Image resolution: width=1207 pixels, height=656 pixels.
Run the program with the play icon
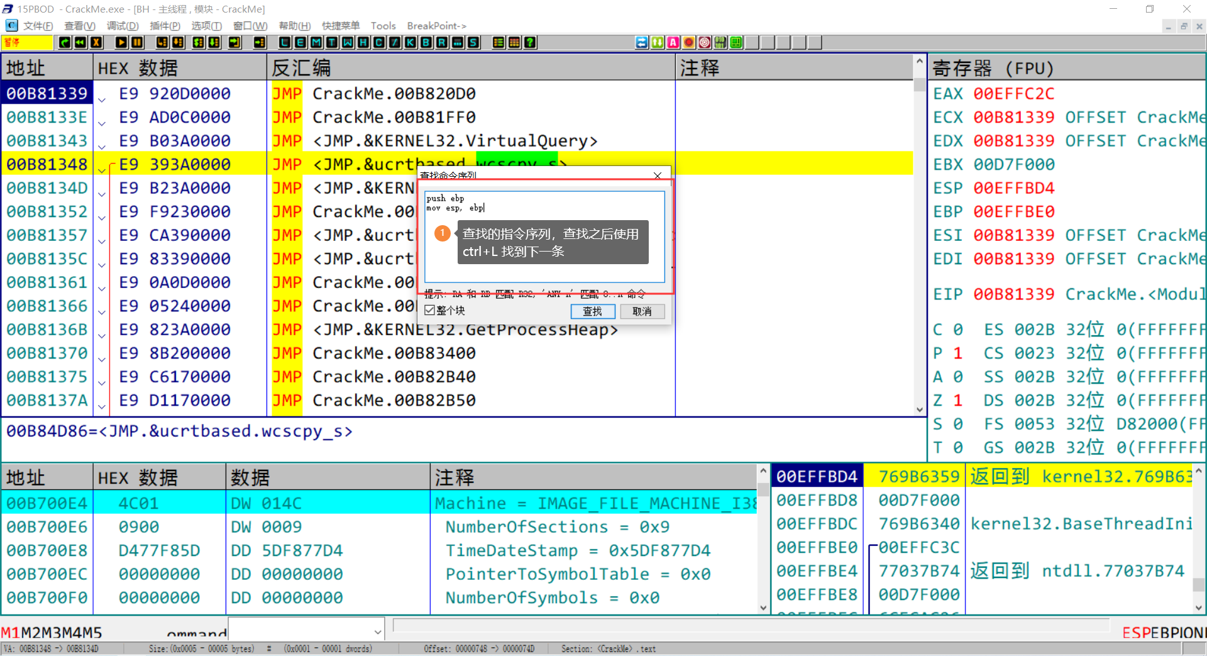tap(121, 42)
